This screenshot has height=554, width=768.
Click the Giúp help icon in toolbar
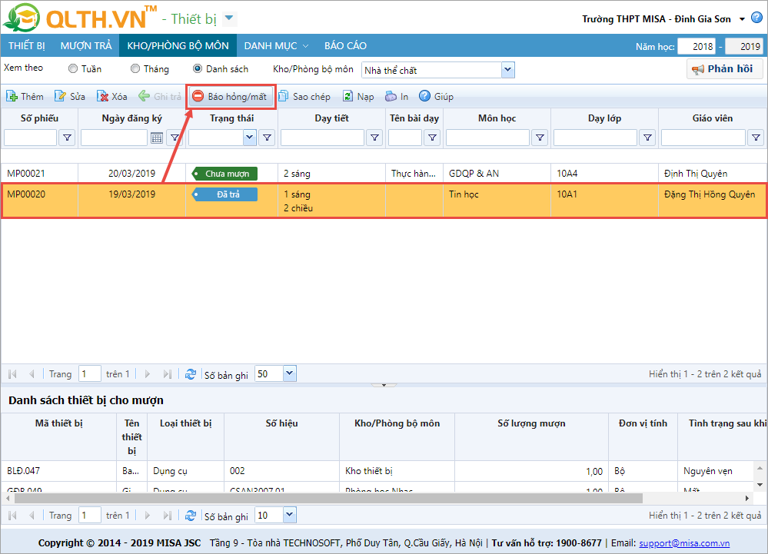pos(424,96)
